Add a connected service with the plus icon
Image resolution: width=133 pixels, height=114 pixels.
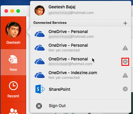pos(125,23)
